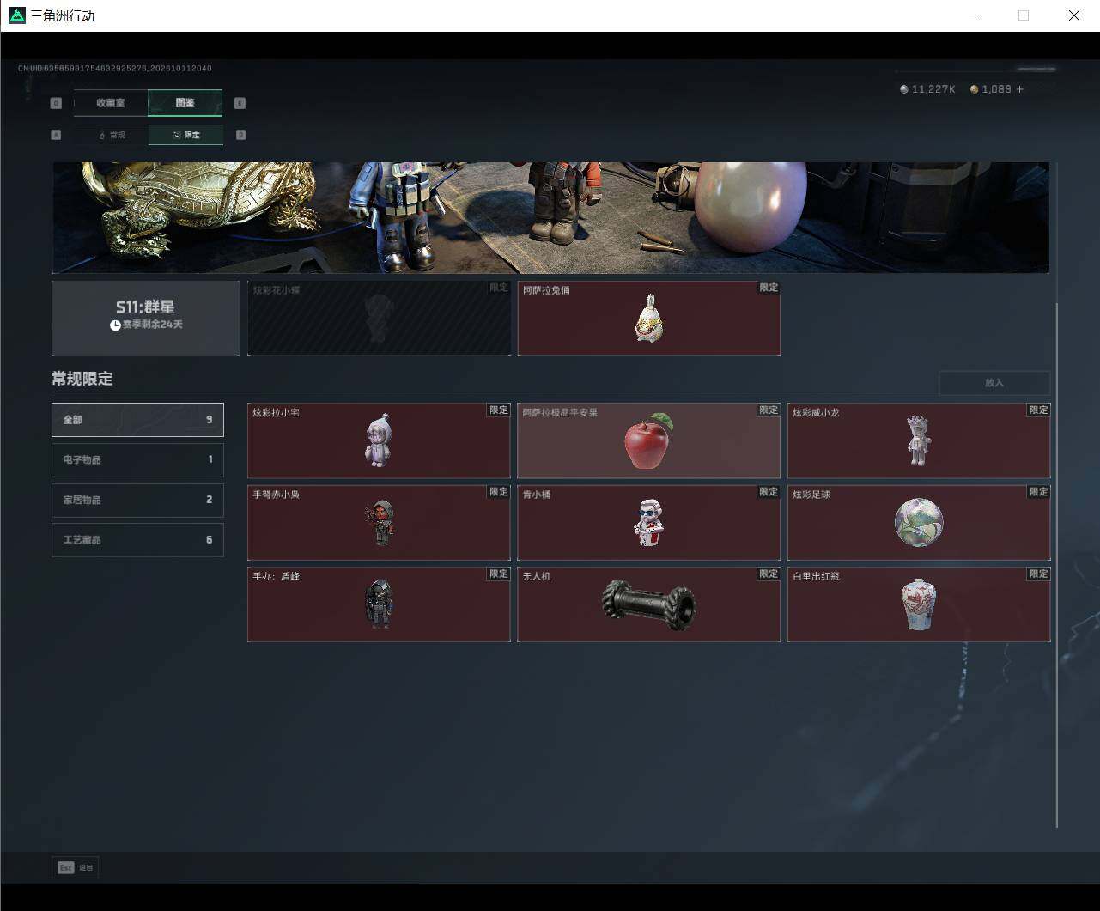Click the A key hint beside 常规
This screenshot has width=1100, height=911.
(x=56, y=135)
